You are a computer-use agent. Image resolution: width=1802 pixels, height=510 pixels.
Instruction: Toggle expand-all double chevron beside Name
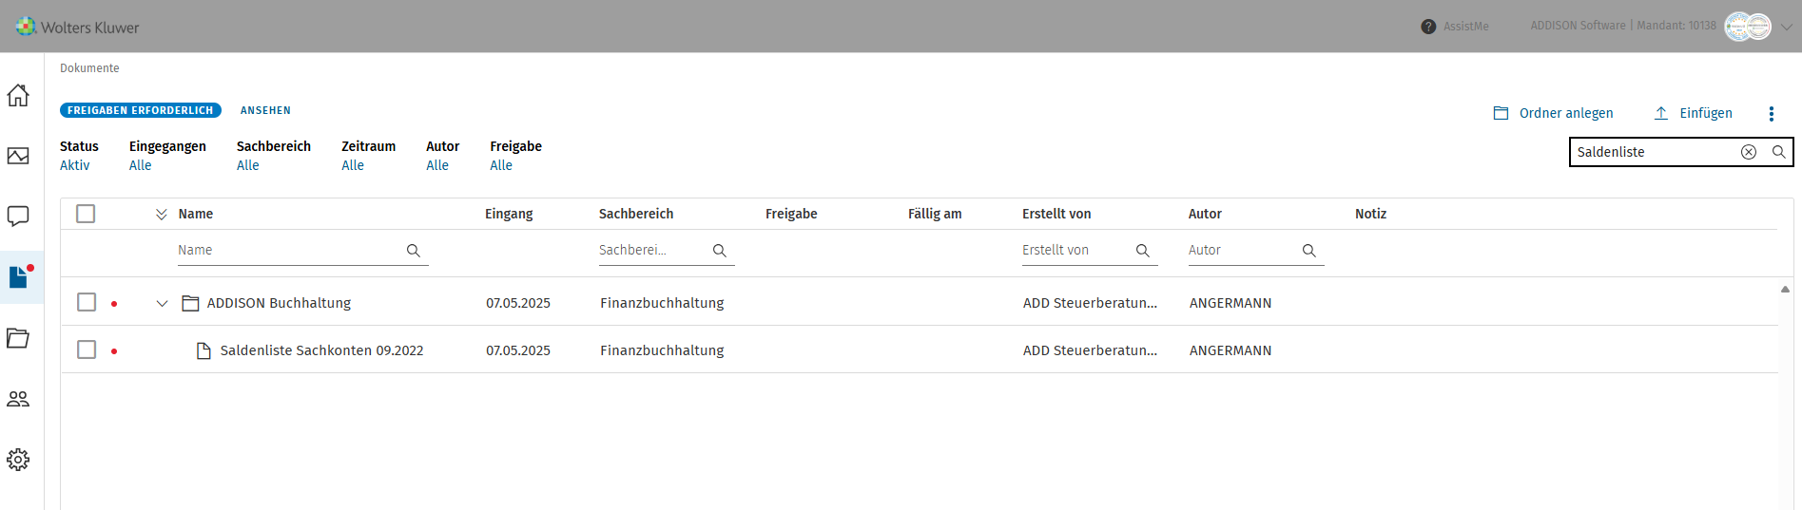[162, 215]
